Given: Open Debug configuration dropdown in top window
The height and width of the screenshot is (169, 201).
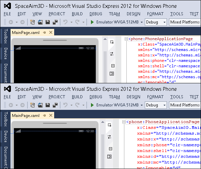Looking at the screenshot, I should (156, 22).
